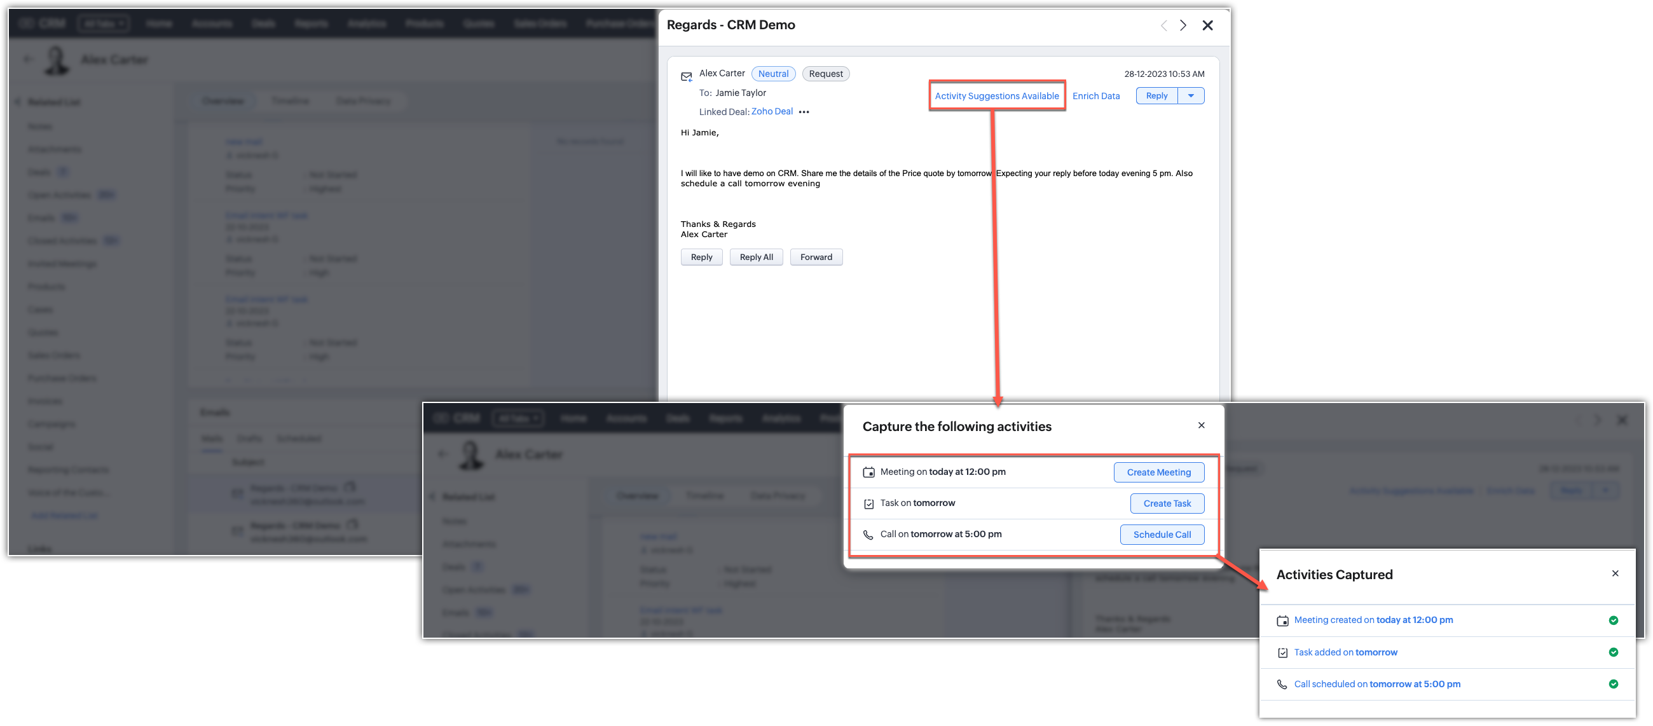
Task: Click the Enrich Data link
Action: [x=1096, y=96]
